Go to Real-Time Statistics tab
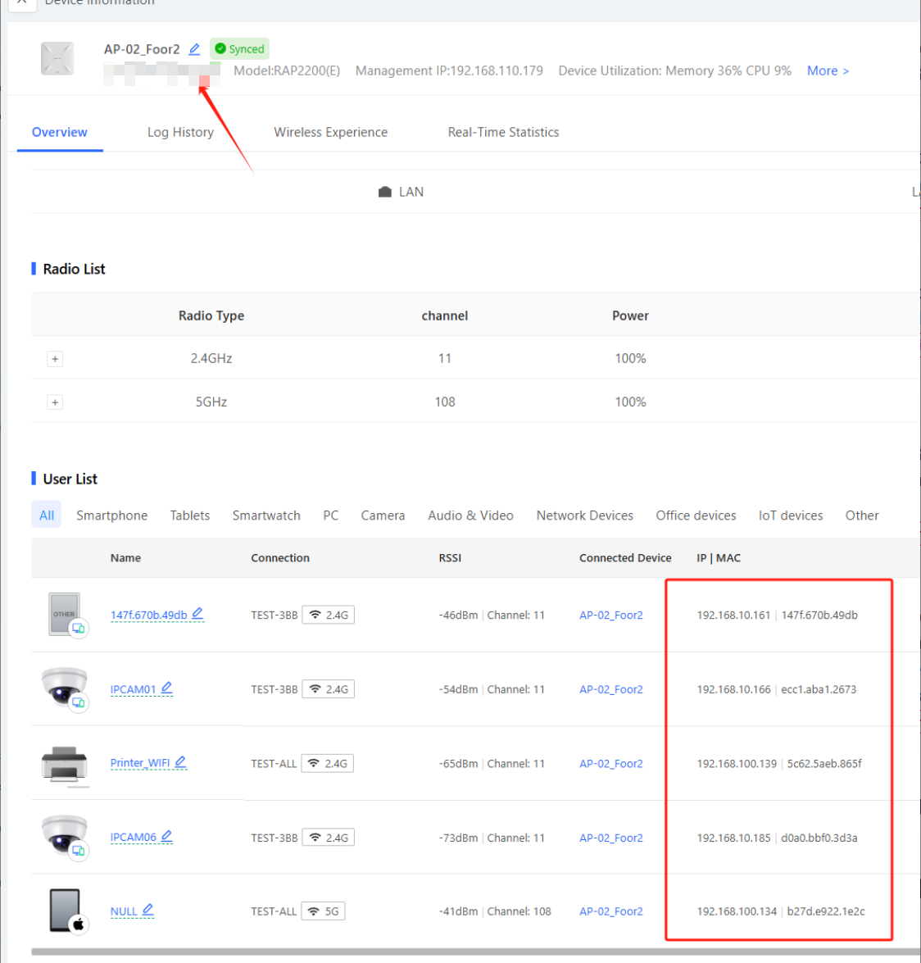 point(503,133)
